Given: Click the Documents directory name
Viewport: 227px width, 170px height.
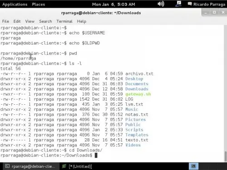Looking at the screenshot, I should [x=137, y=84].
